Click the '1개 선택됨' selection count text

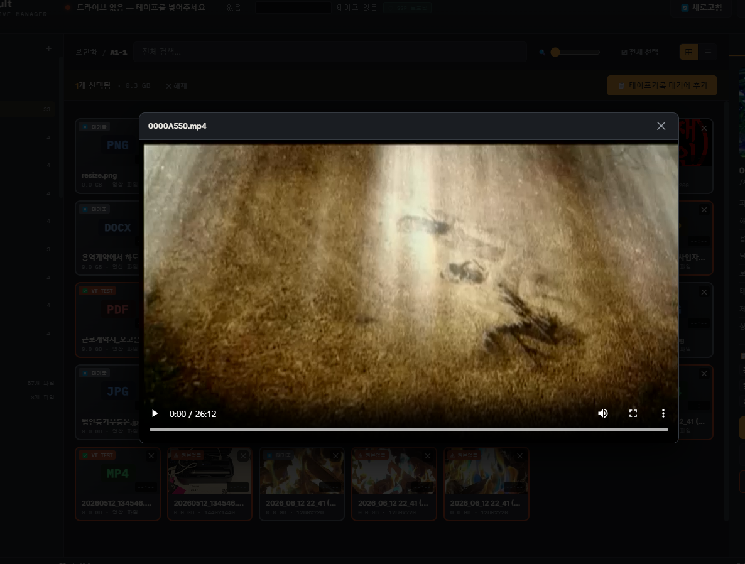pyautogui.click(x=92, y=85)
